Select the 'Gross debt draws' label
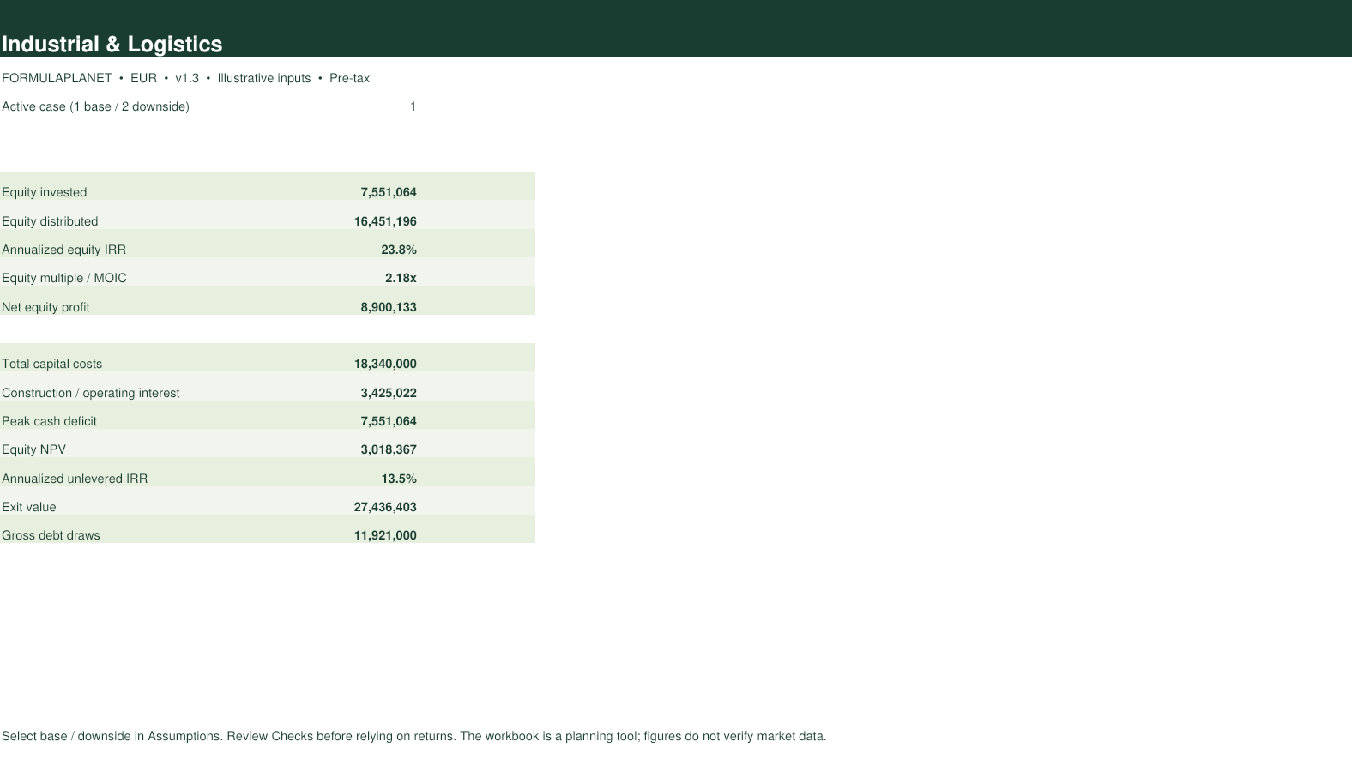1352x772 pixels. coord(51,535)
